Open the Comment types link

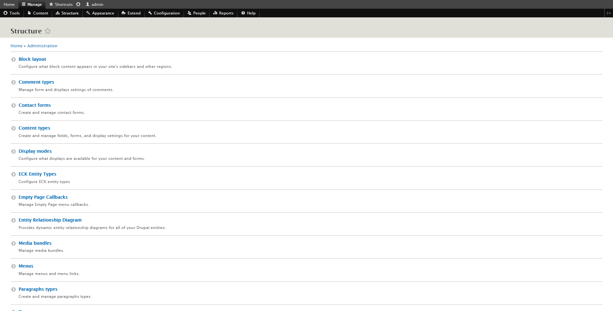(x=36, y=82)
